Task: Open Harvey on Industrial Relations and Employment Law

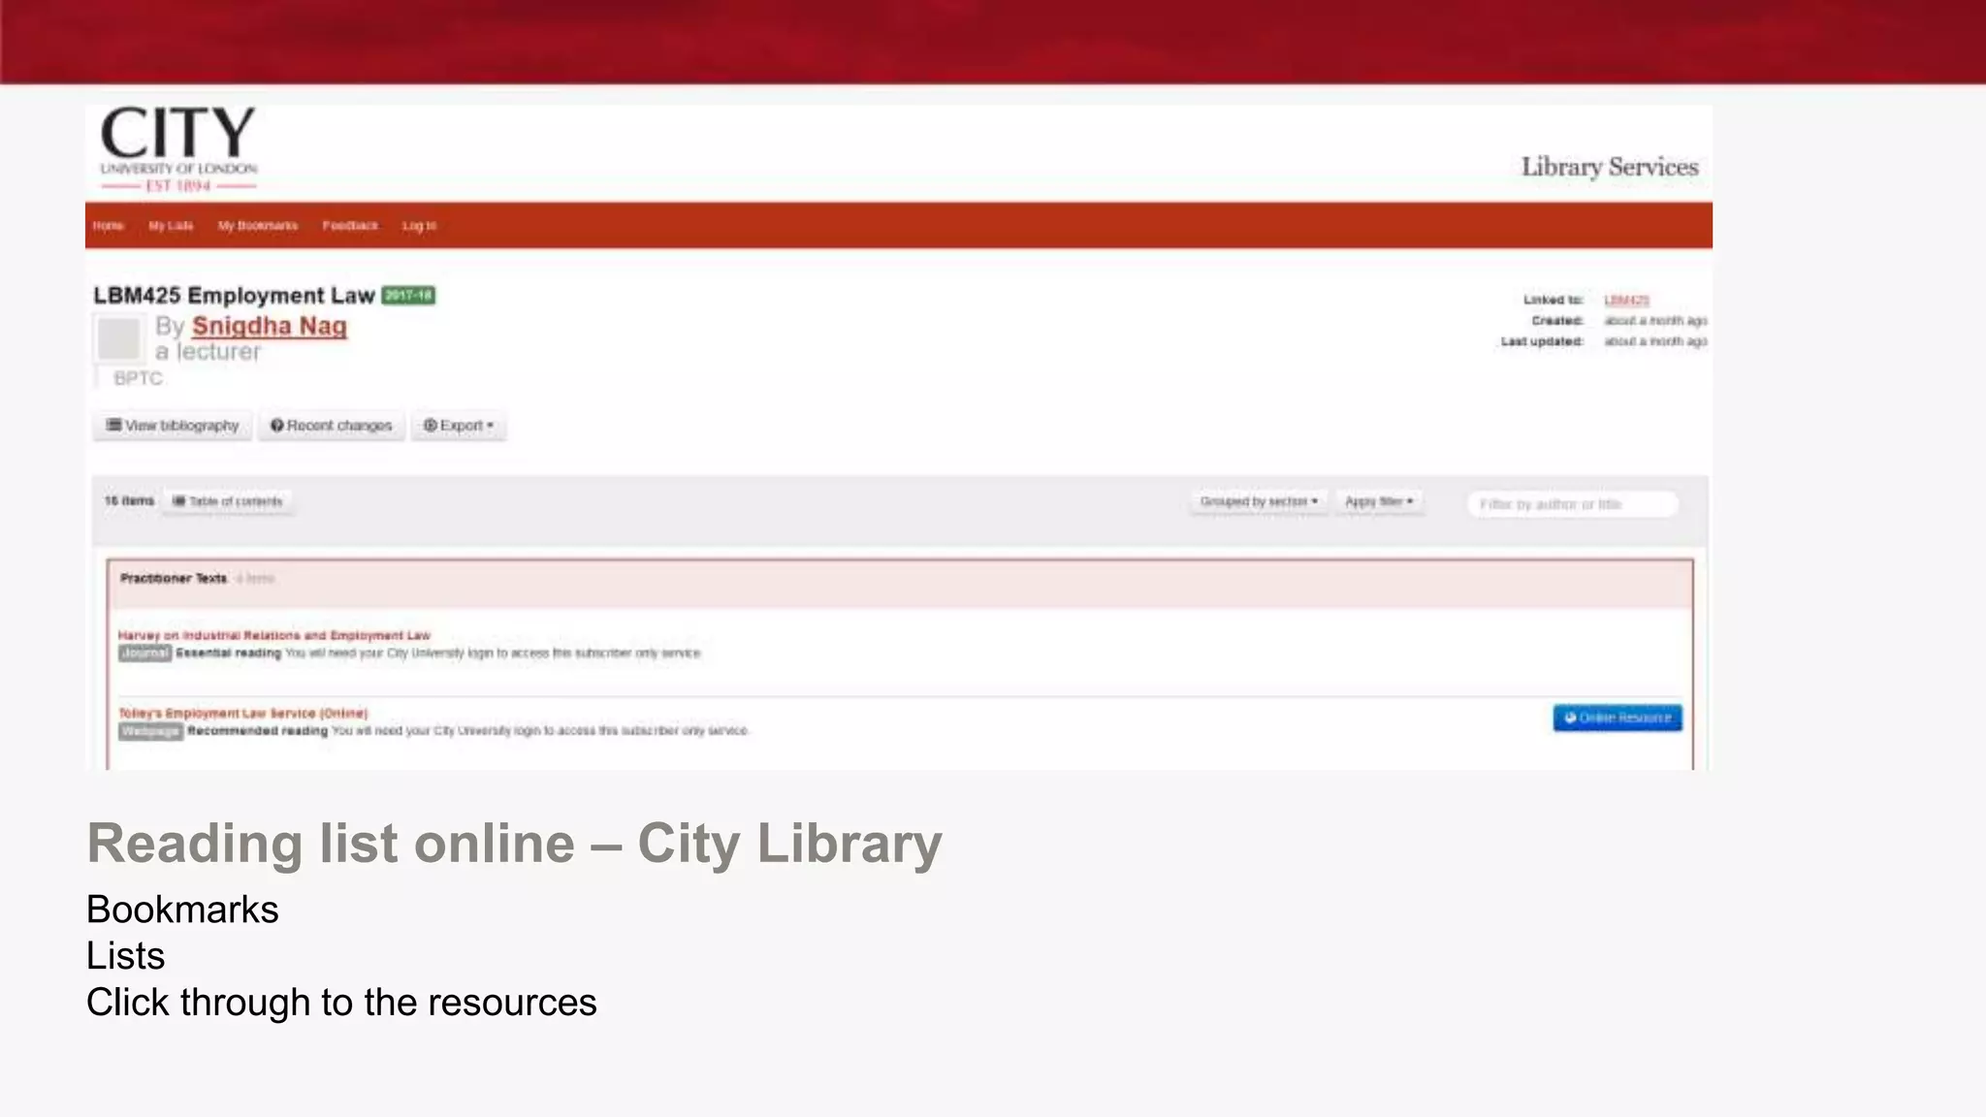Action: point(274,635)
